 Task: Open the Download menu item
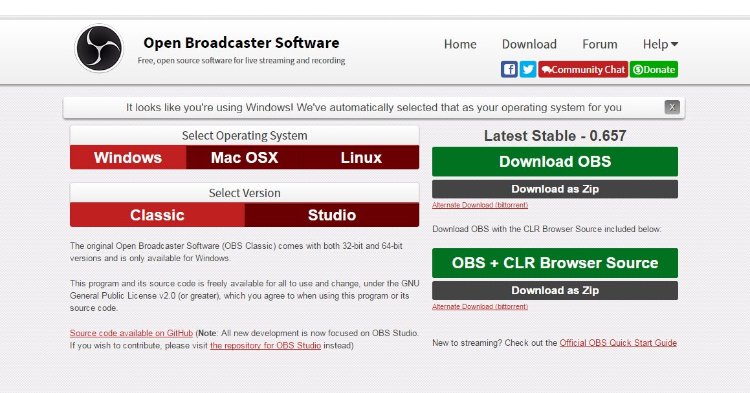tap(529, 44)
